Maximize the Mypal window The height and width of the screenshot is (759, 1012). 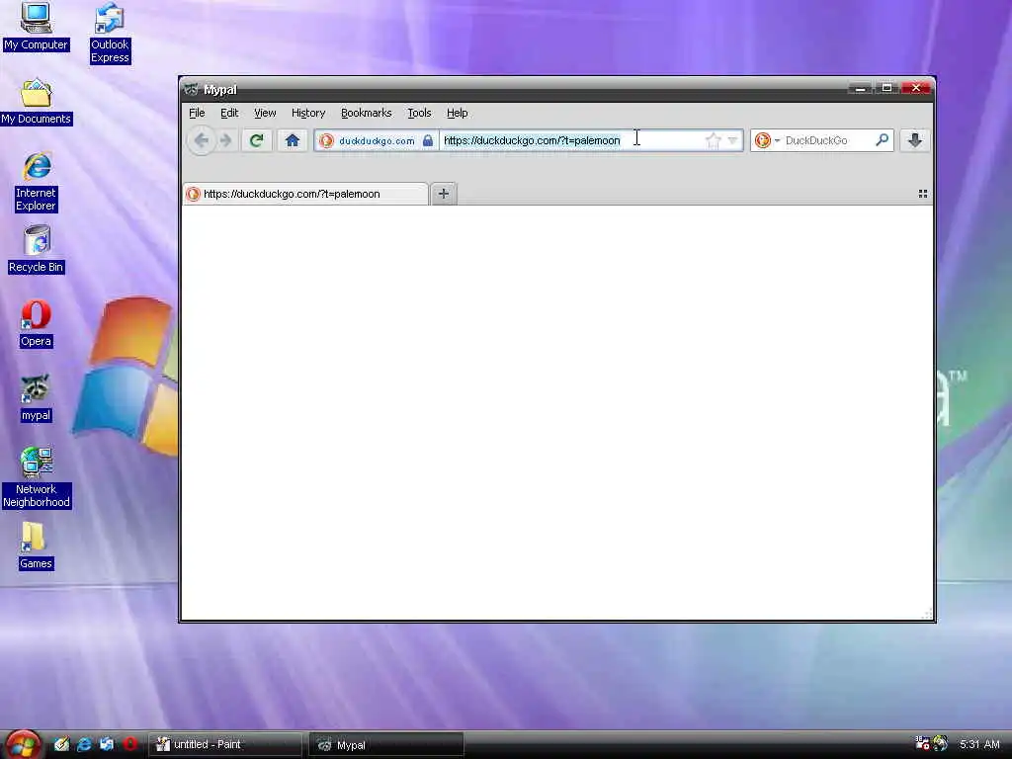tap(886, 88)
